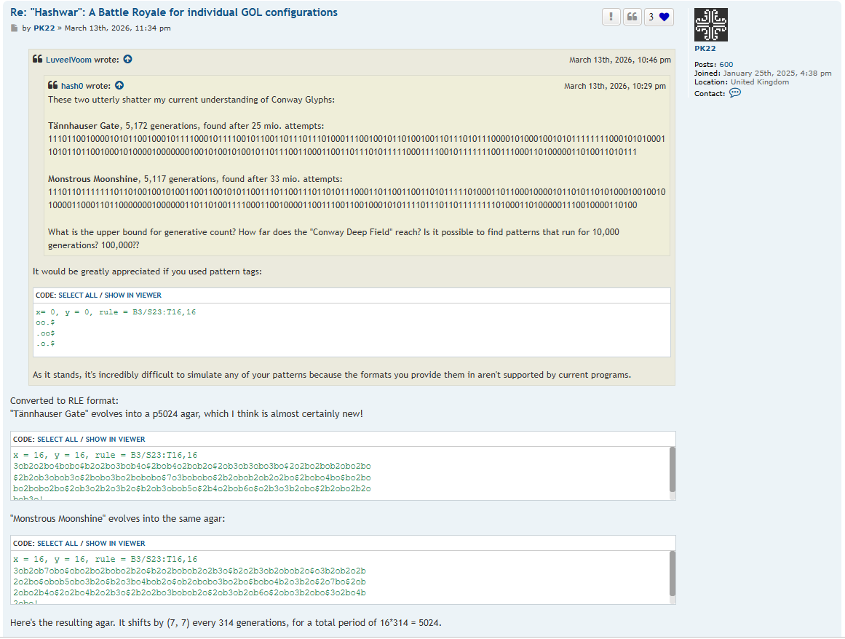Click the report post exclamation icon
845x639 pixels.
[611, 17]
